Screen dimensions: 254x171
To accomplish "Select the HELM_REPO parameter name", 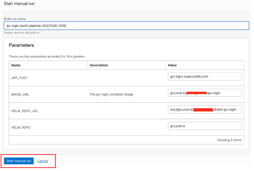I will click(x=21, y=128).
